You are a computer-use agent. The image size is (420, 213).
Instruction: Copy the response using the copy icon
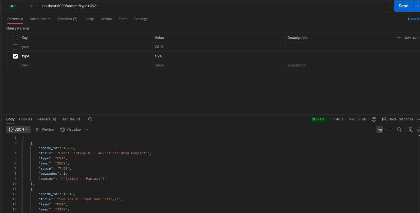click(x=411, y=130)
